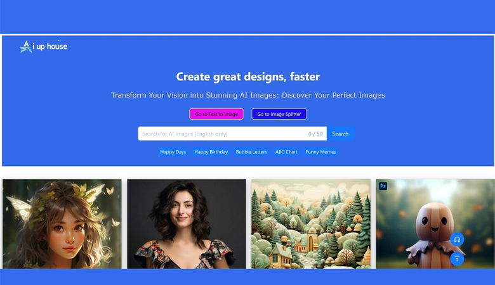Open the wooden ghost character thumbnail
Screen dimensions: 495x285
(x=435, y=224)
